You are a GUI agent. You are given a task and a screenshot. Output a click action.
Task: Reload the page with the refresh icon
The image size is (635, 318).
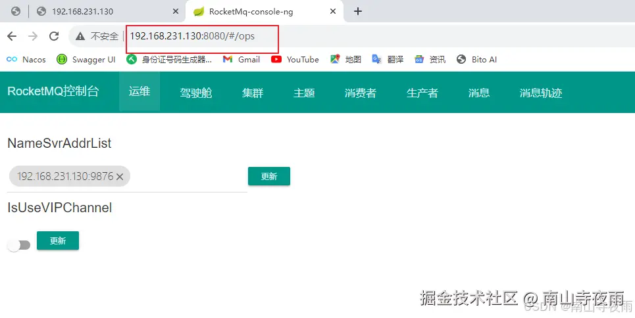pyautogui.click(x=54, y=36)
